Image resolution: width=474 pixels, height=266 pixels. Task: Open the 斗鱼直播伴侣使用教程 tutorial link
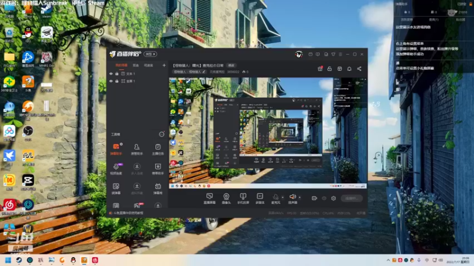(128, 213)
